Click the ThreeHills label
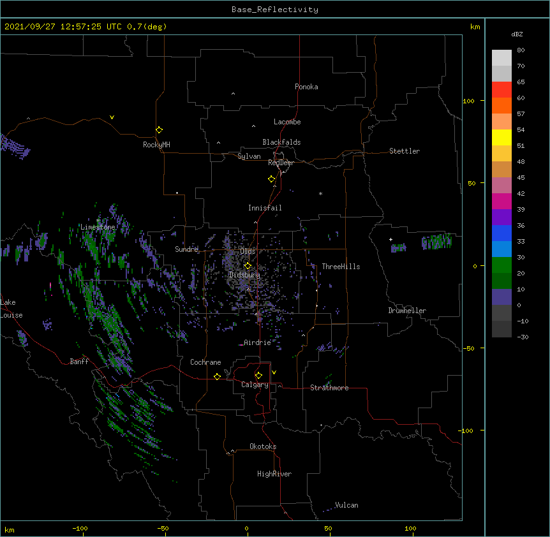Viewport: 550px width, 537px height. point(341,267)
